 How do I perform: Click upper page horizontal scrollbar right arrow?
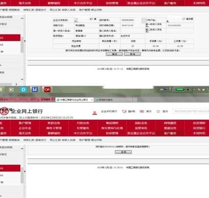click(16, 84)
